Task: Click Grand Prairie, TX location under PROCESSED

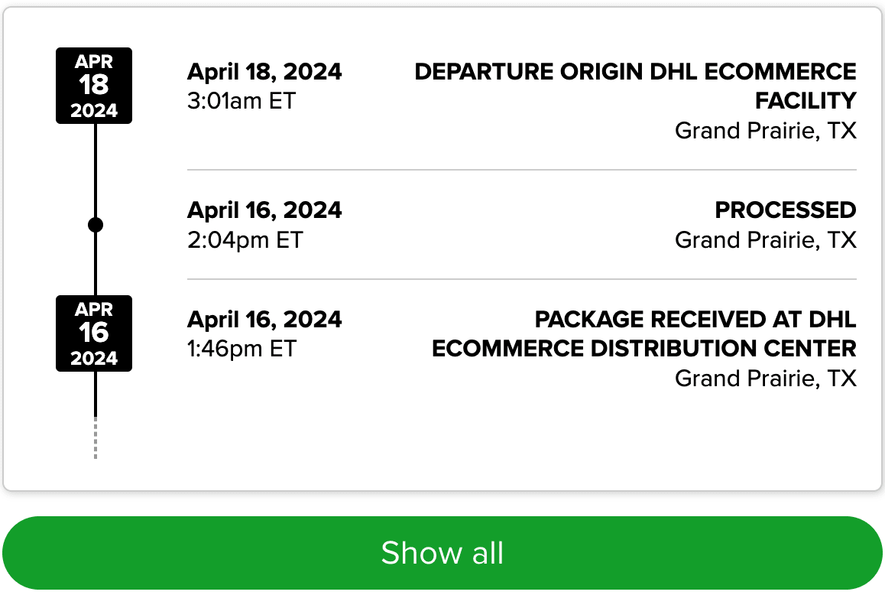Action: [765, 239]
